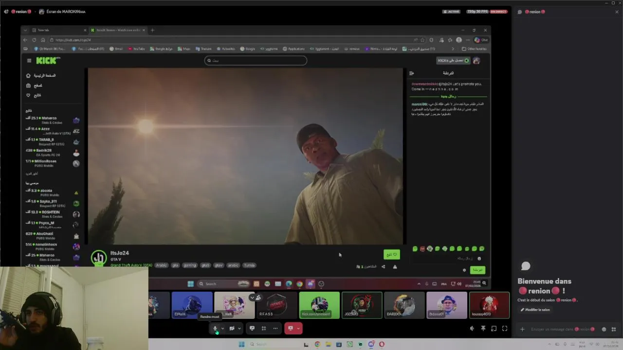Enter fullscreen with the expand corners icon

pos(505,329)
